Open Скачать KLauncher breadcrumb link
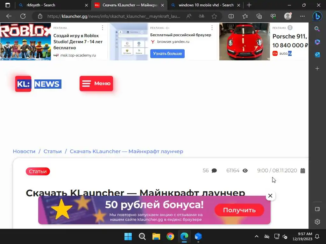This screenshot has width=326, height=244. pos(126,152)
